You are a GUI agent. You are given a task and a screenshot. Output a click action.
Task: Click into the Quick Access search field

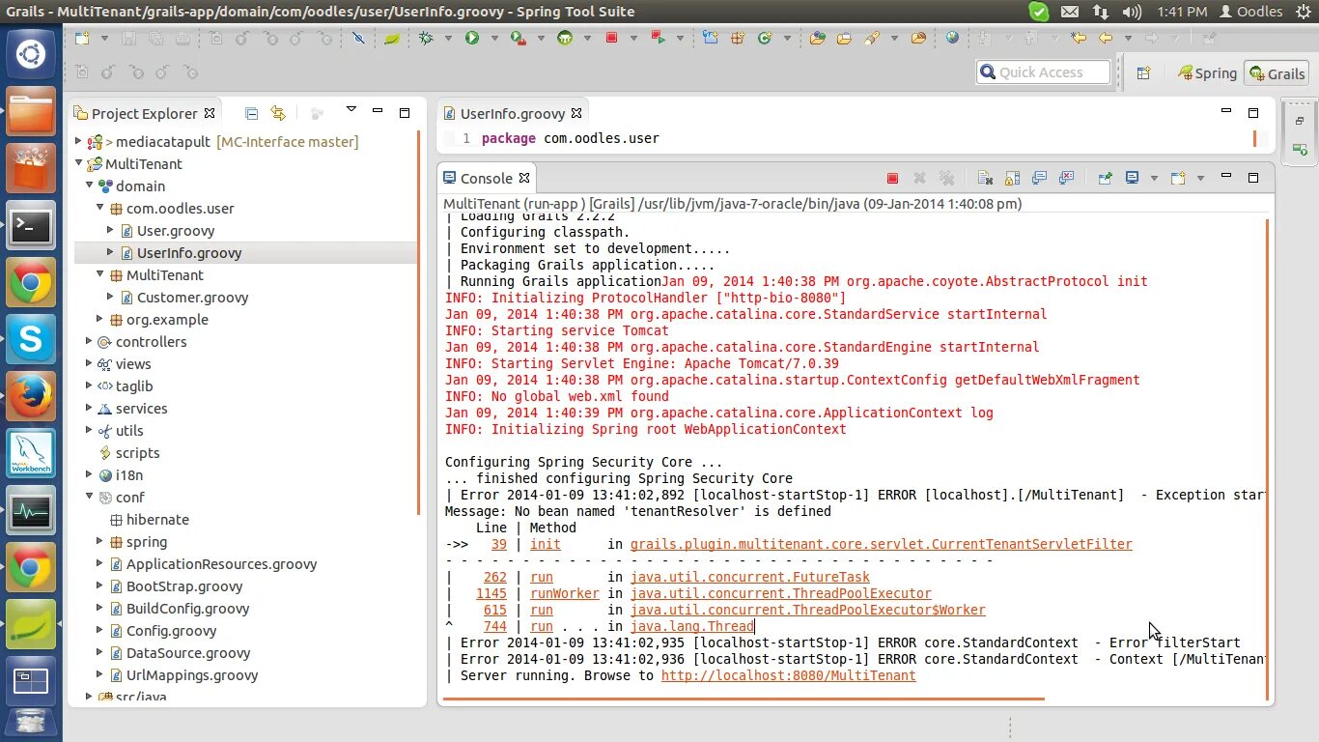[1043, 72]
